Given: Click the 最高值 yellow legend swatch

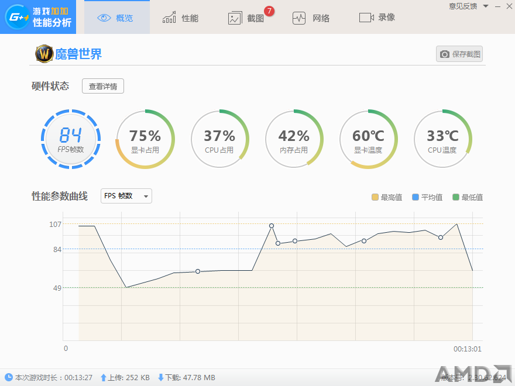Looking at the screenshot, I should coord(375,197).
